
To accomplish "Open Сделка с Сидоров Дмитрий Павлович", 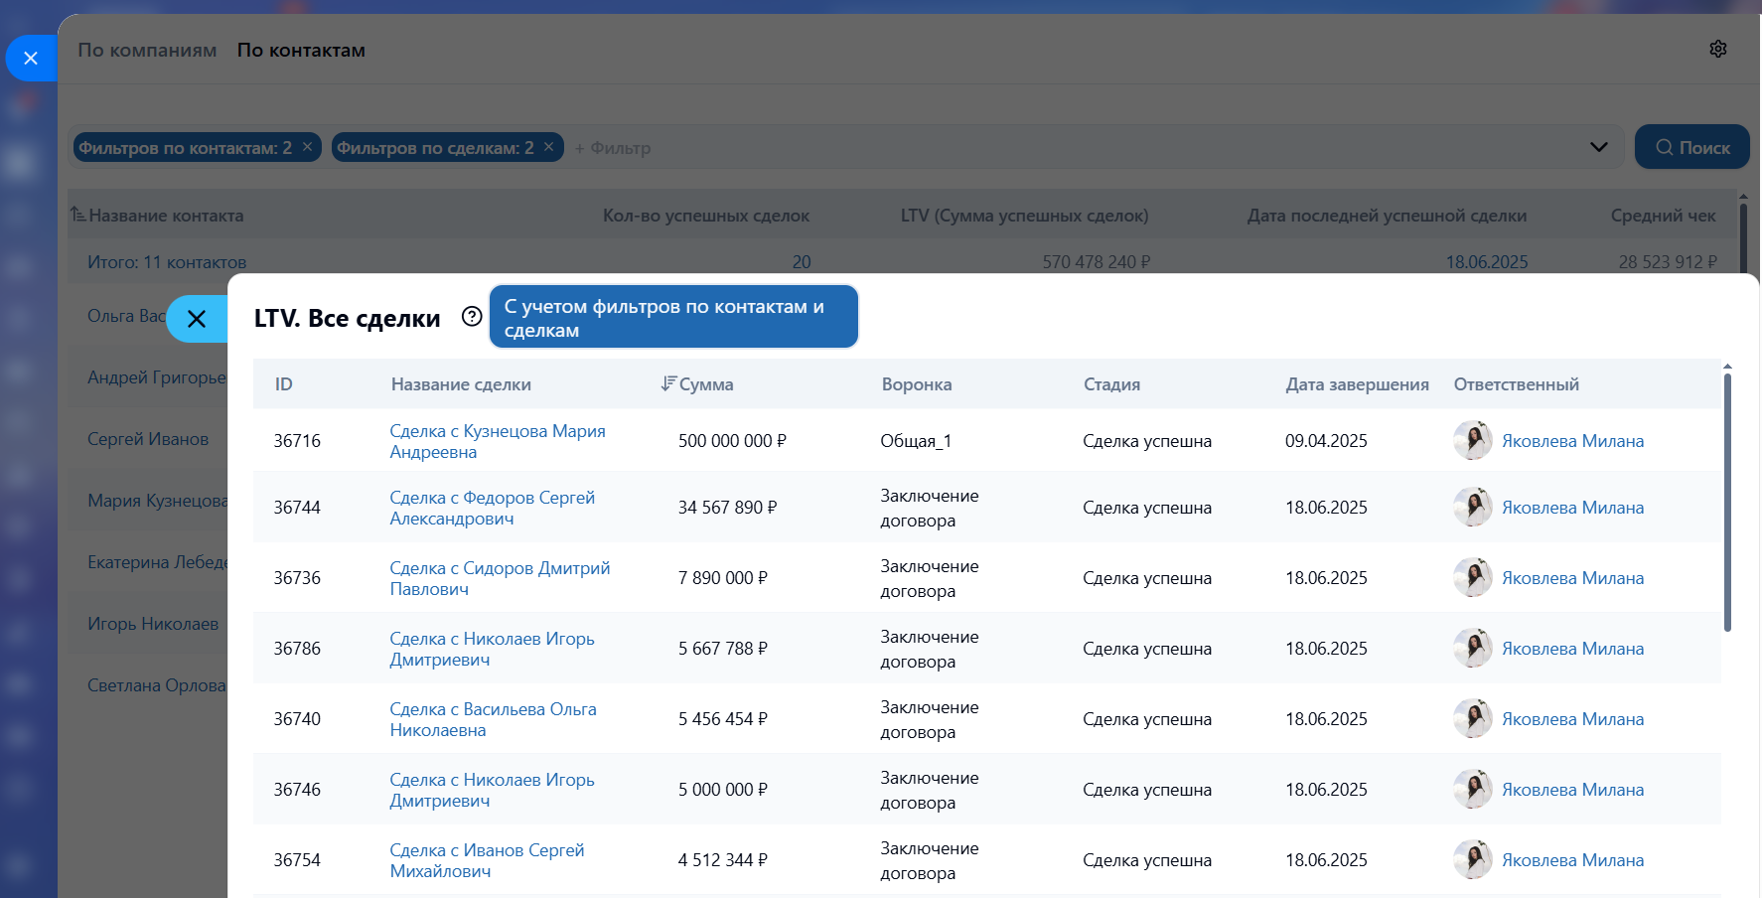I will coord(500,578).
